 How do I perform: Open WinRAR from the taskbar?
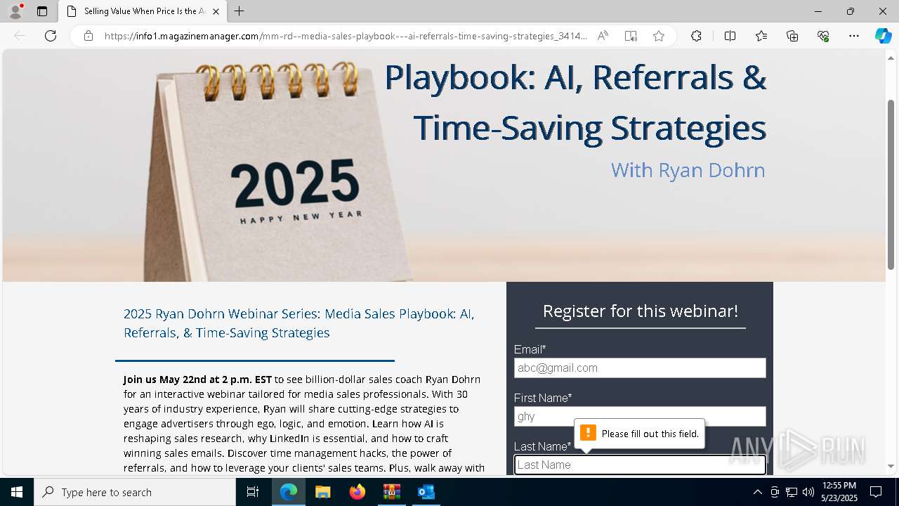click(391, 492)
